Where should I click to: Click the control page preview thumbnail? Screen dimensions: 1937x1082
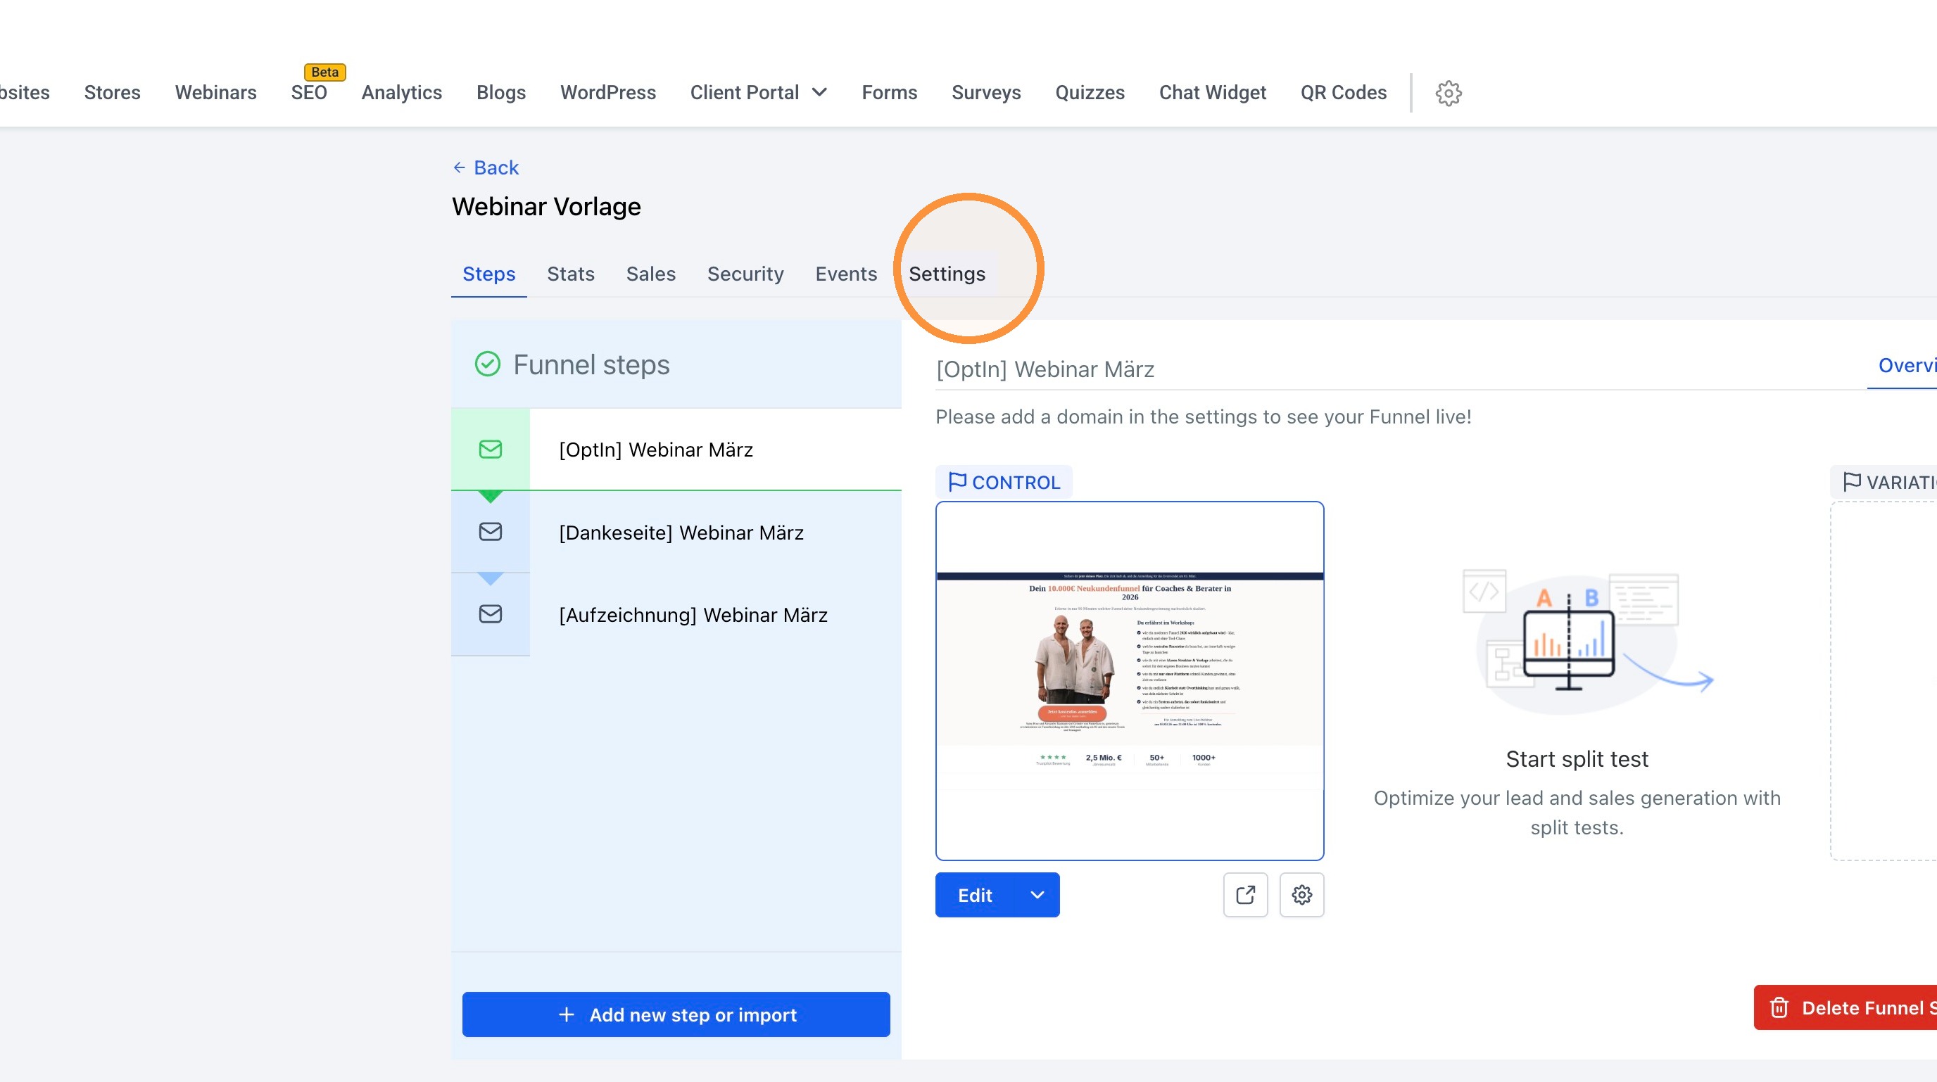pyautogui.click(x=1130, y=681)
